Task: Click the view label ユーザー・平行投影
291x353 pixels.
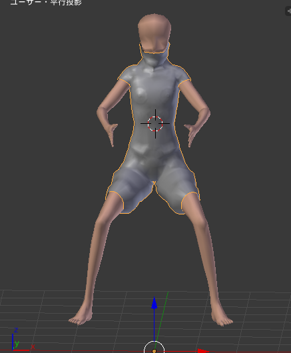Action: (46, 3)
